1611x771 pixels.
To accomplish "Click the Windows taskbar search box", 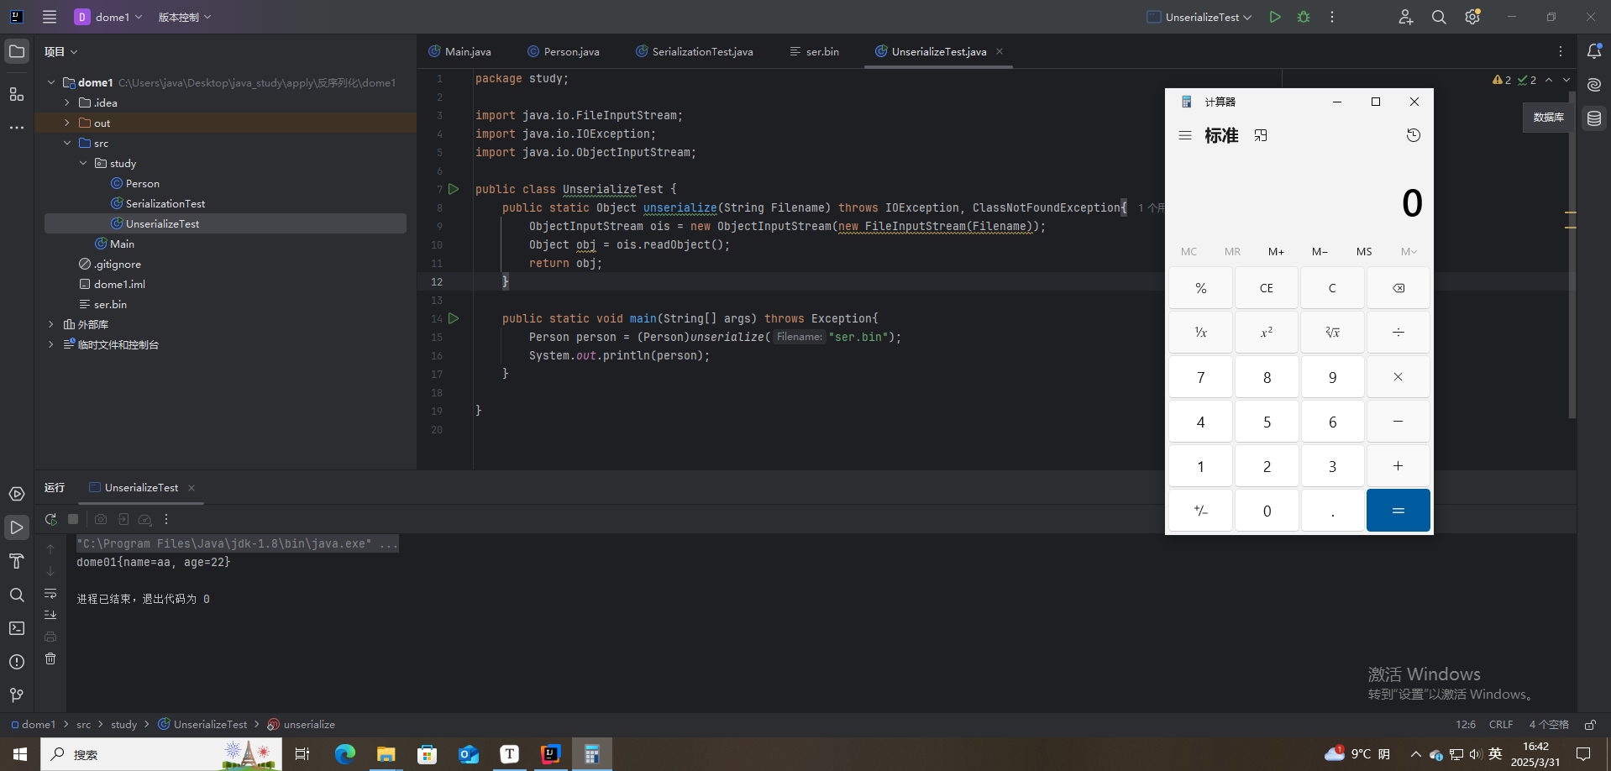I will click(161, 754).
